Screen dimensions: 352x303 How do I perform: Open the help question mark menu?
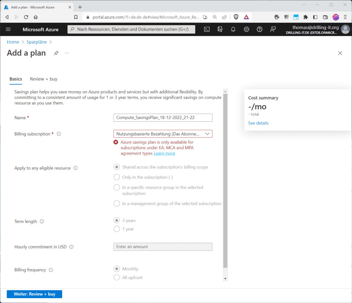pos(260,30)
